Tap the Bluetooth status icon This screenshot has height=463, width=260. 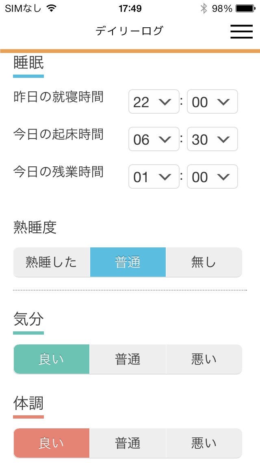(204, 8)
